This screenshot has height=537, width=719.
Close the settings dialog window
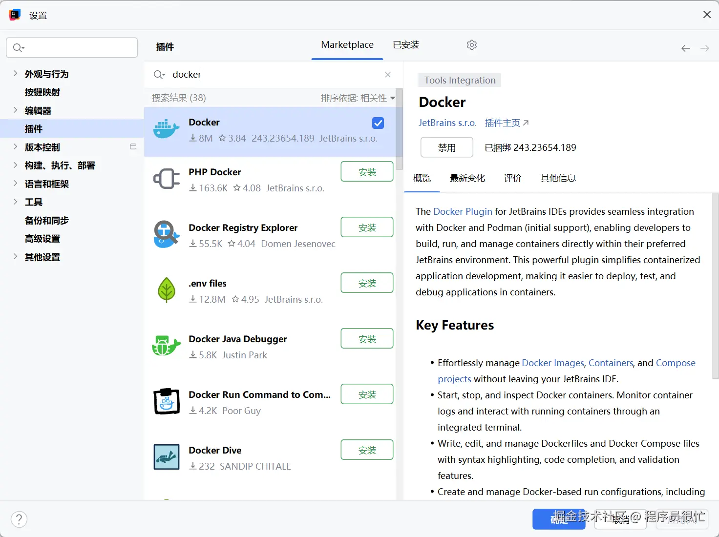tap(706, 15)
